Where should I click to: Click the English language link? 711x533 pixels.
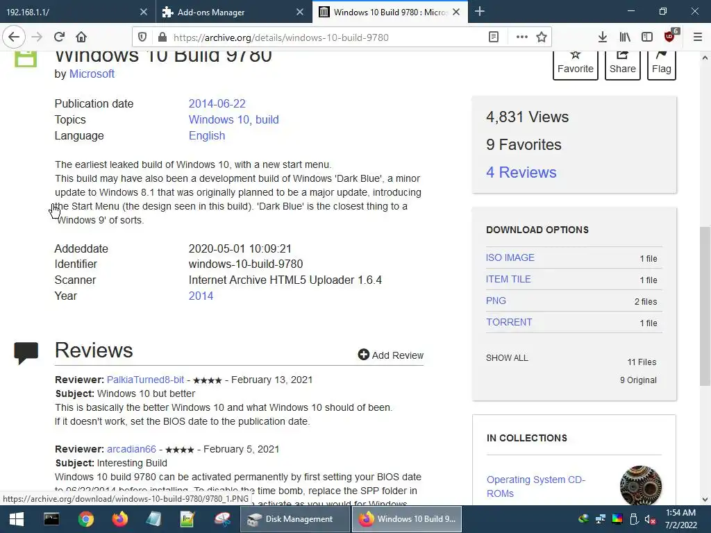pos(207,135)
